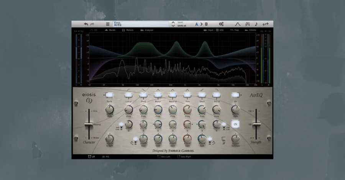
Task: Select preset slot A
Action: 197,24
